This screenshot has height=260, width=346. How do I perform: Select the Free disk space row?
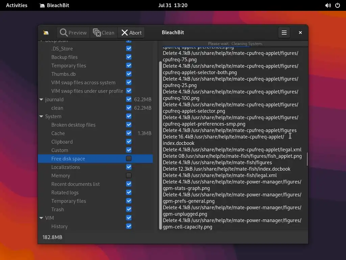(95, 158)
